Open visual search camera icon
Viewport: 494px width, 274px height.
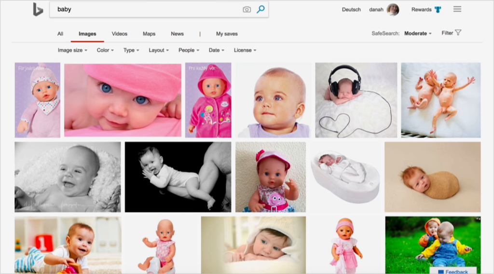(x=247, y=10)
